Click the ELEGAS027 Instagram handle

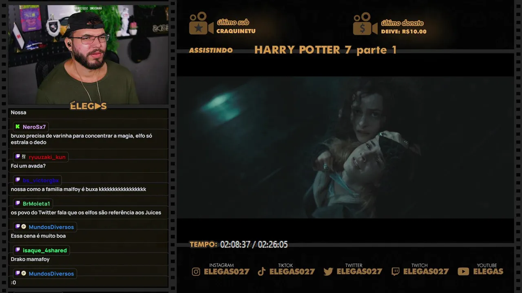[227, 271]
